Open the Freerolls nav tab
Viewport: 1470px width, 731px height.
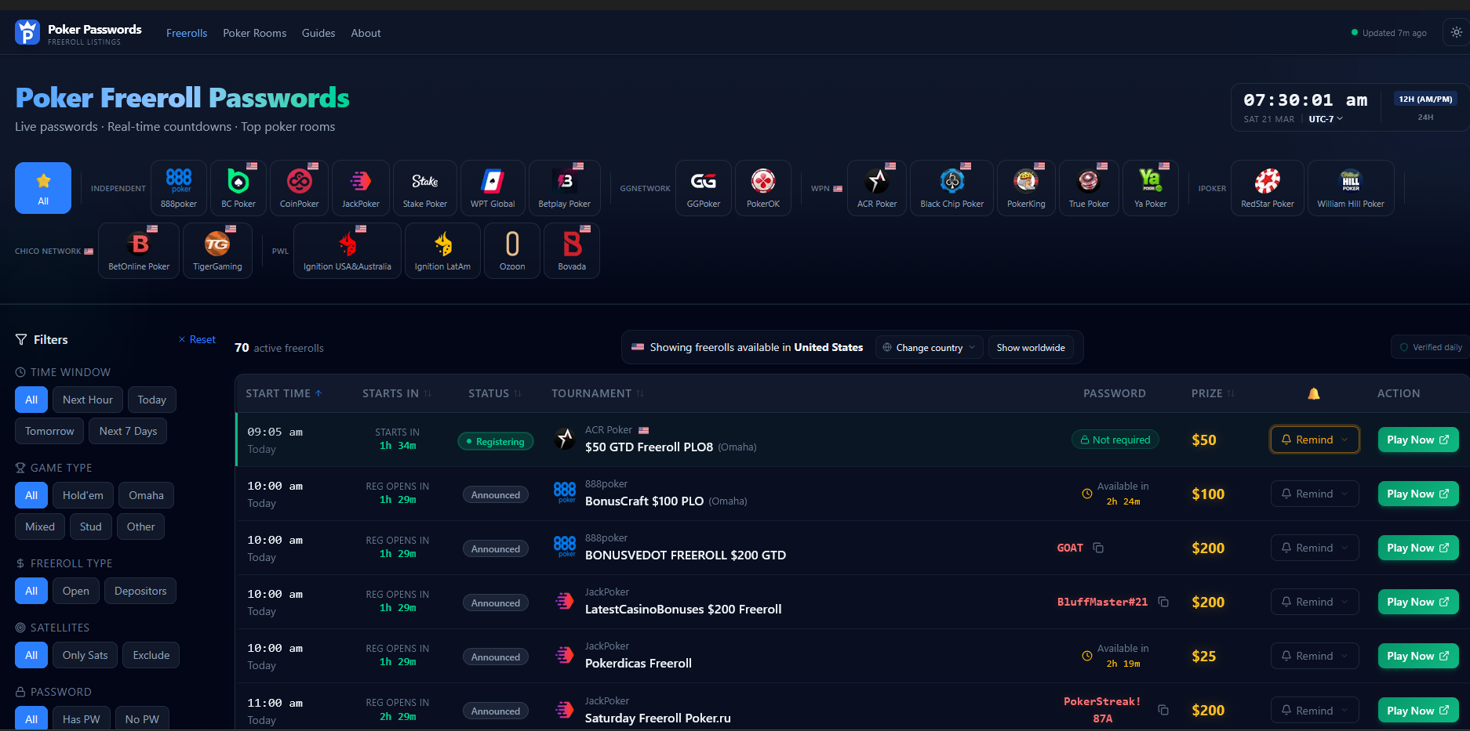tap(187, 33)
